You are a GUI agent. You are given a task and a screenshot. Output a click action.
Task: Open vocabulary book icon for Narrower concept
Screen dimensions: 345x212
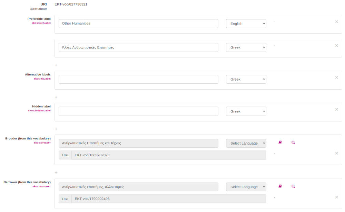280,186
